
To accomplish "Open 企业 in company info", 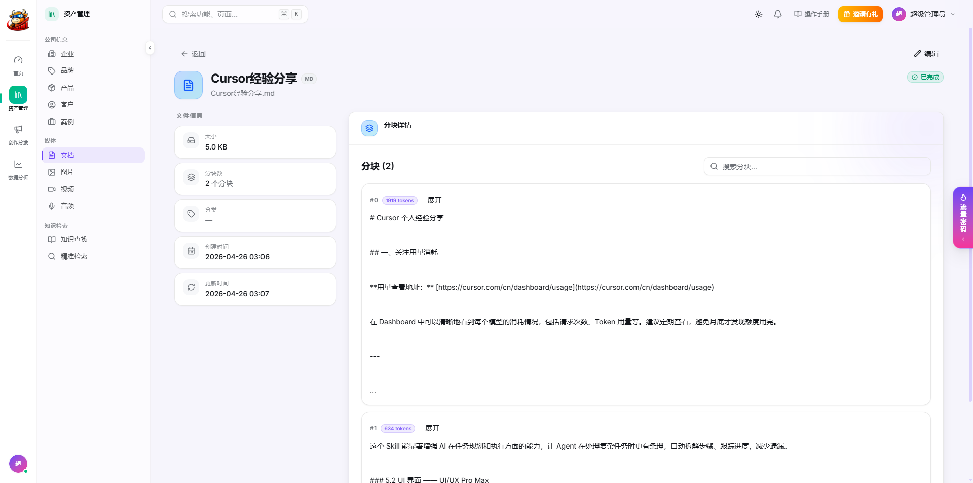I will (93, 54).
